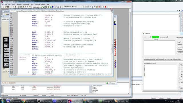This screenshot has width=183, height=103.
Task: Click the Shift key on Proteus keyboard
Action: (x=6, y=60)
